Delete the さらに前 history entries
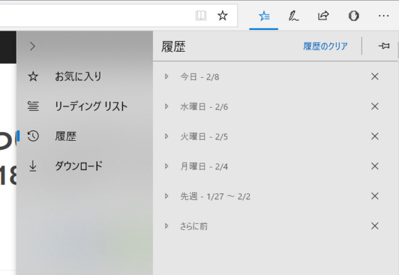 [375, 226]
